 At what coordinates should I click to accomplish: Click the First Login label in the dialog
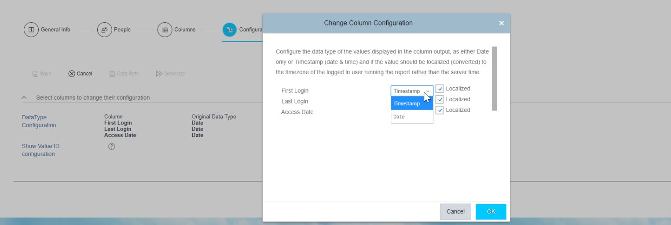coord(295,91)
